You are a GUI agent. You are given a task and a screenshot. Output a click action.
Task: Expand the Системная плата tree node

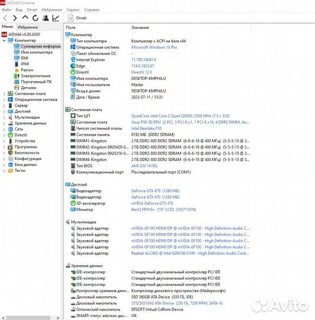4,94
